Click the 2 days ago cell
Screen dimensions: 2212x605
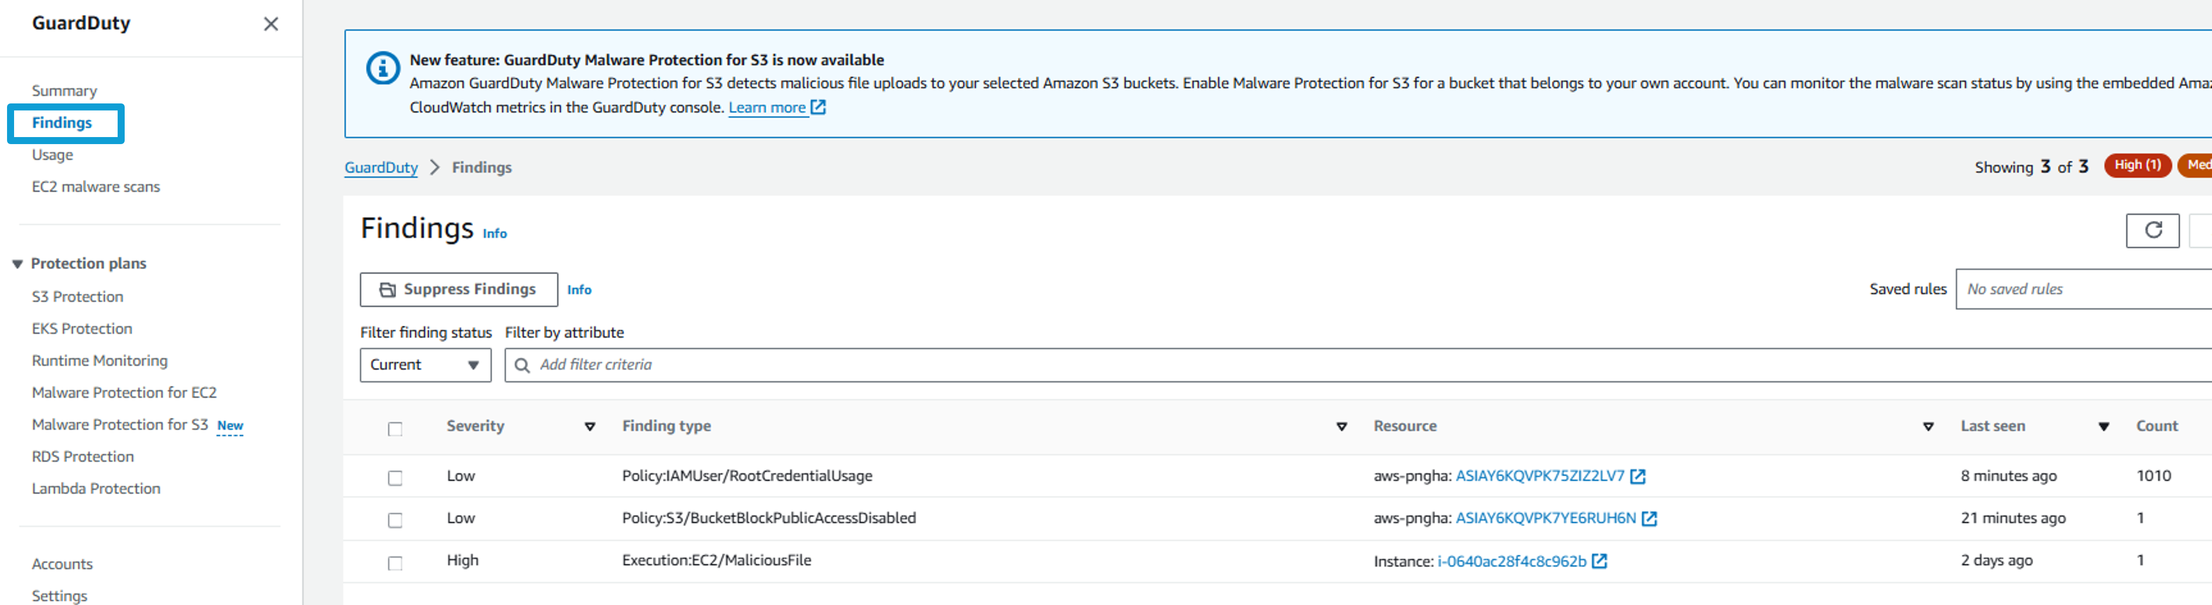click(1996, 560)
